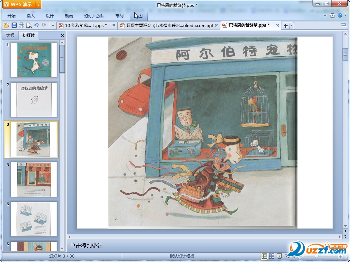Image resolution: width=350 pixels, height=262 pixels.
Task: Open the skin/appearance shirt icon
Action: coord(332,15)
